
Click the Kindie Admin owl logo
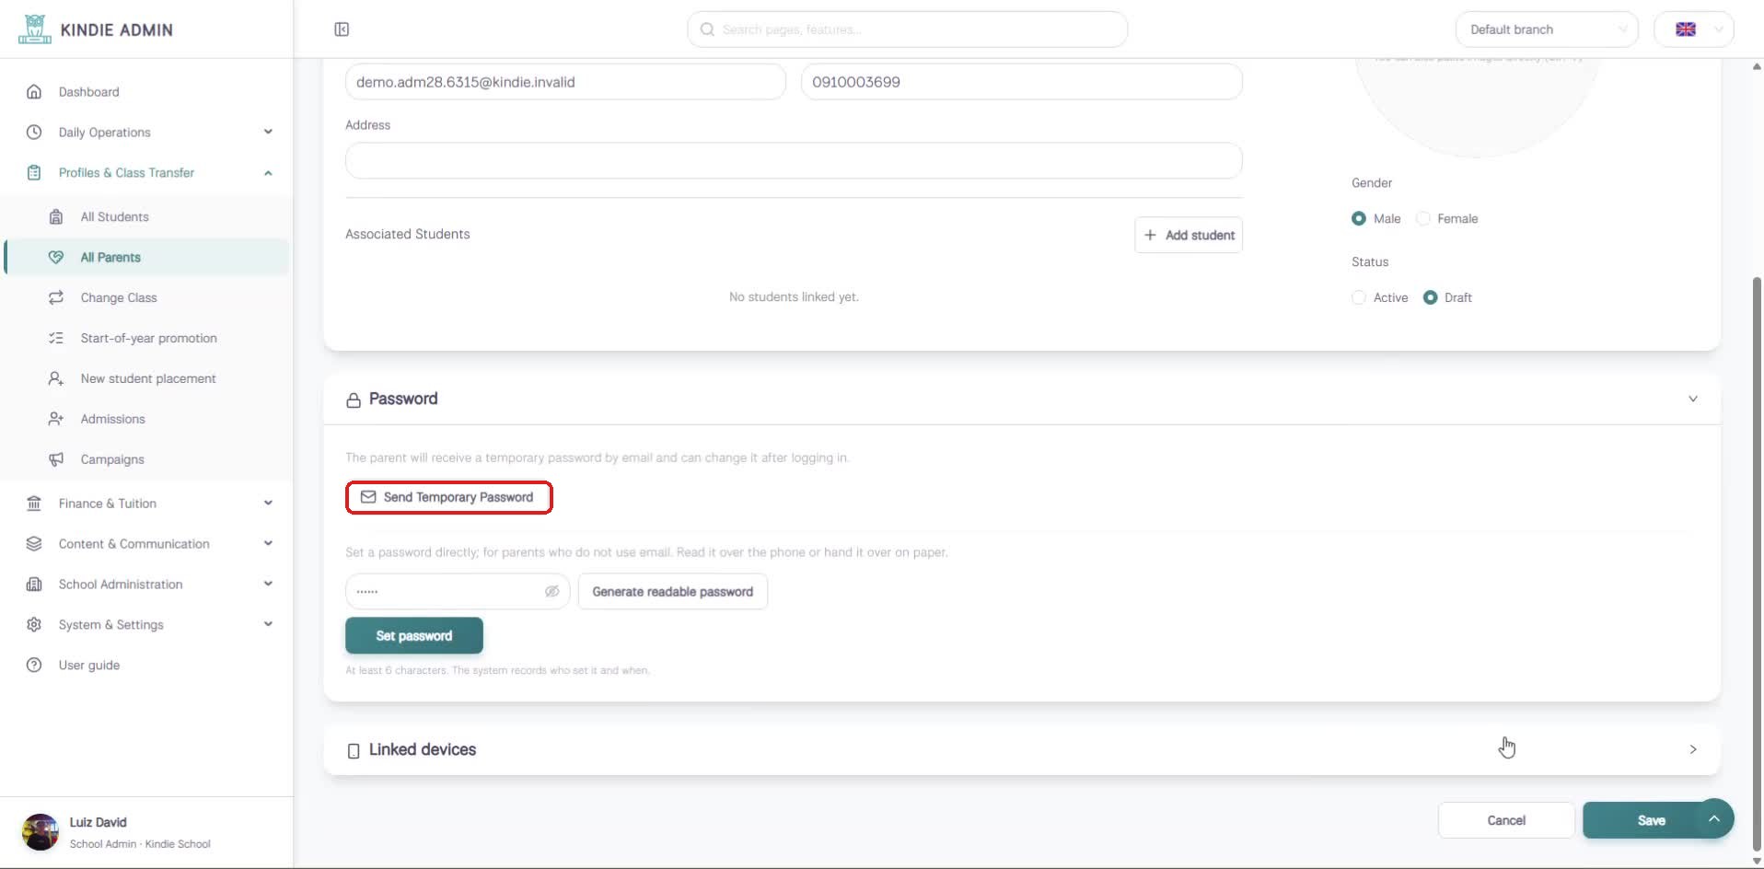point(35,29)
